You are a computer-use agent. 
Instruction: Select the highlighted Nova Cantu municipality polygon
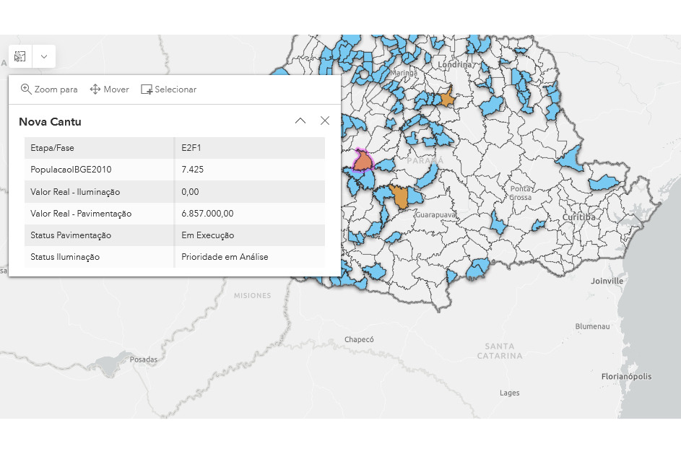click(x=363, y=161)
